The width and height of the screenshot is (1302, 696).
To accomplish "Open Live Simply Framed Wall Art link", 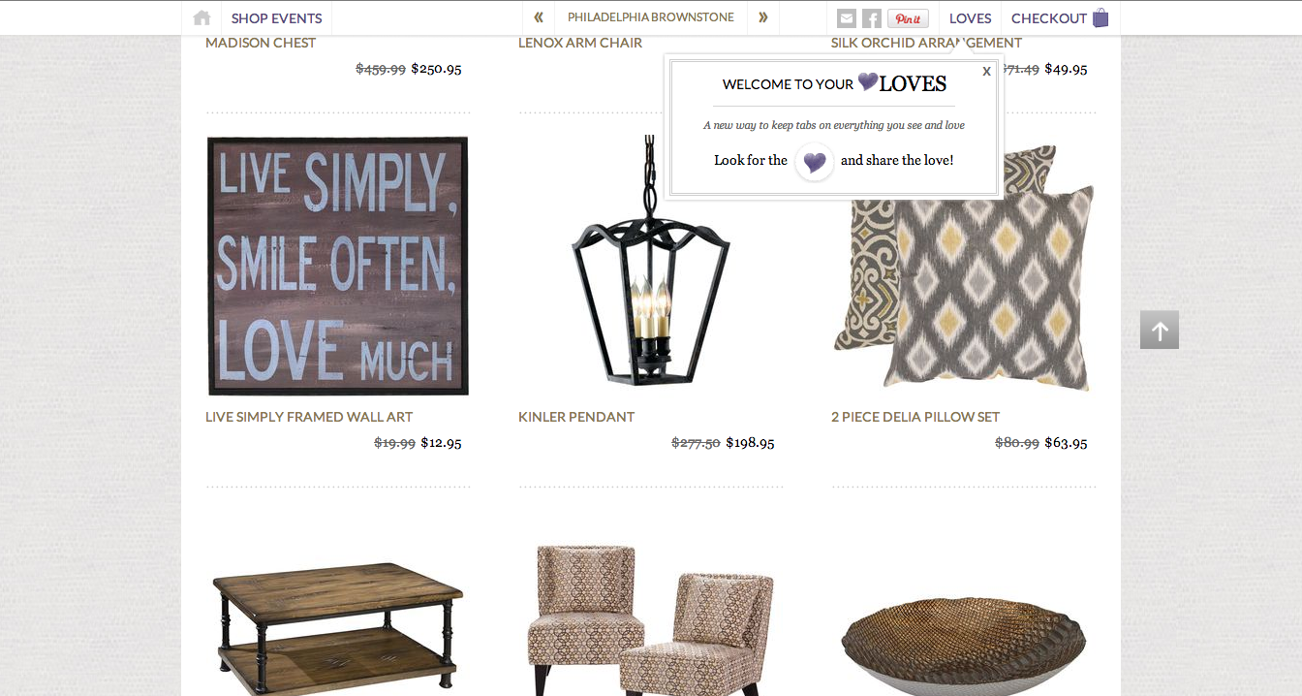I will tap(309, 417).
